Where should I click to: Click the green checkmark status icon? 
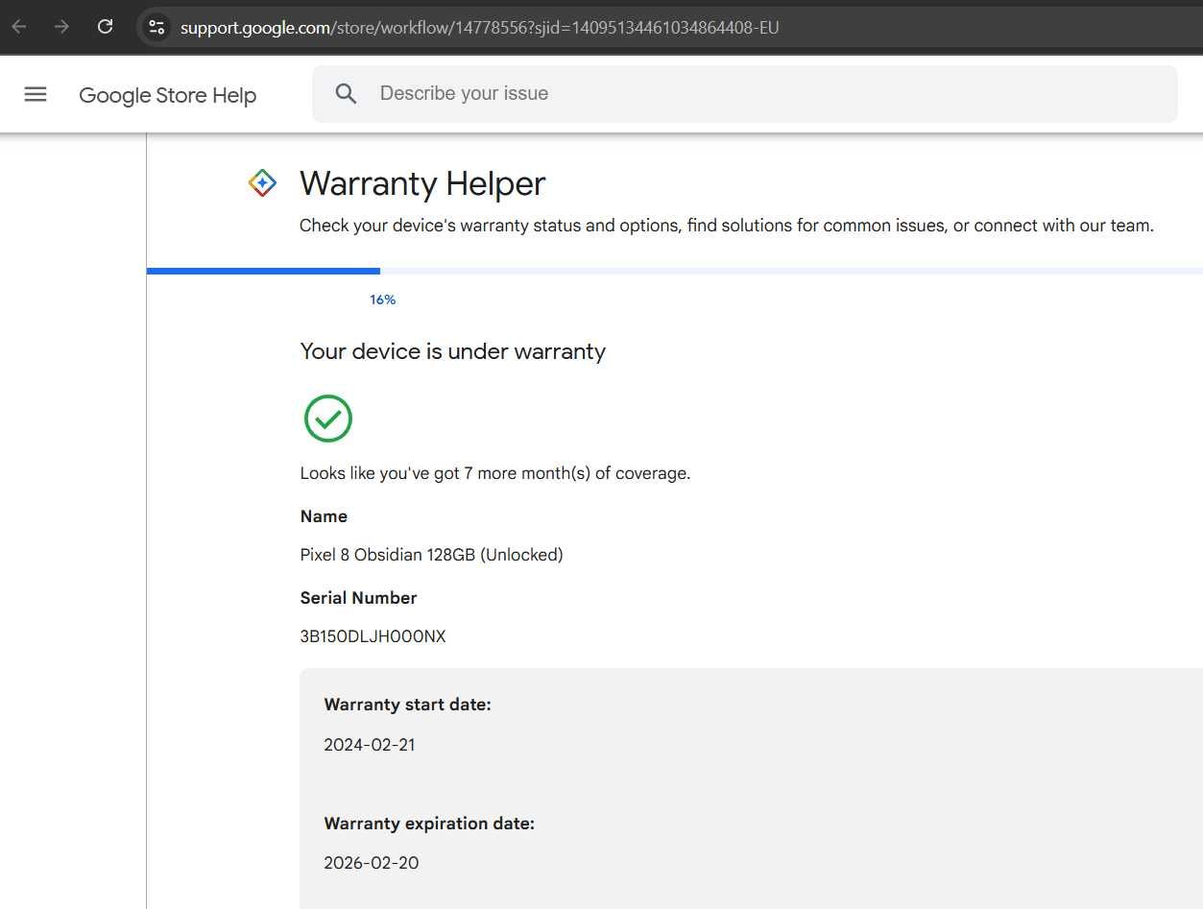click(328, 419)
